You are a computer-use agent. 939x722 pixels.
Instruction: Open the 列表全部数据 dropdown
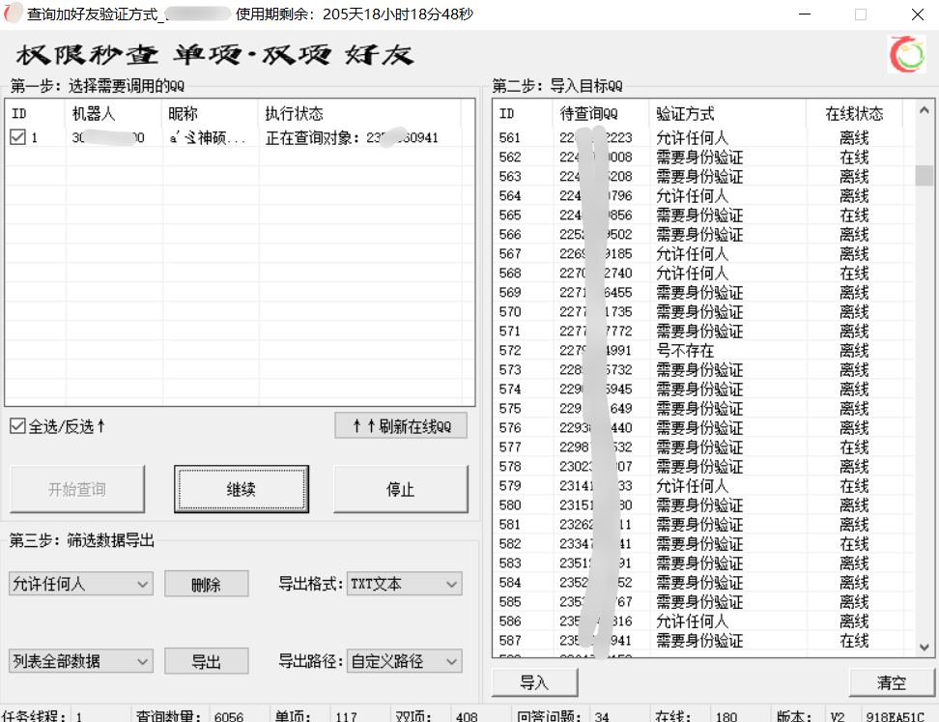pyautogui.click(x=80, y=661)
